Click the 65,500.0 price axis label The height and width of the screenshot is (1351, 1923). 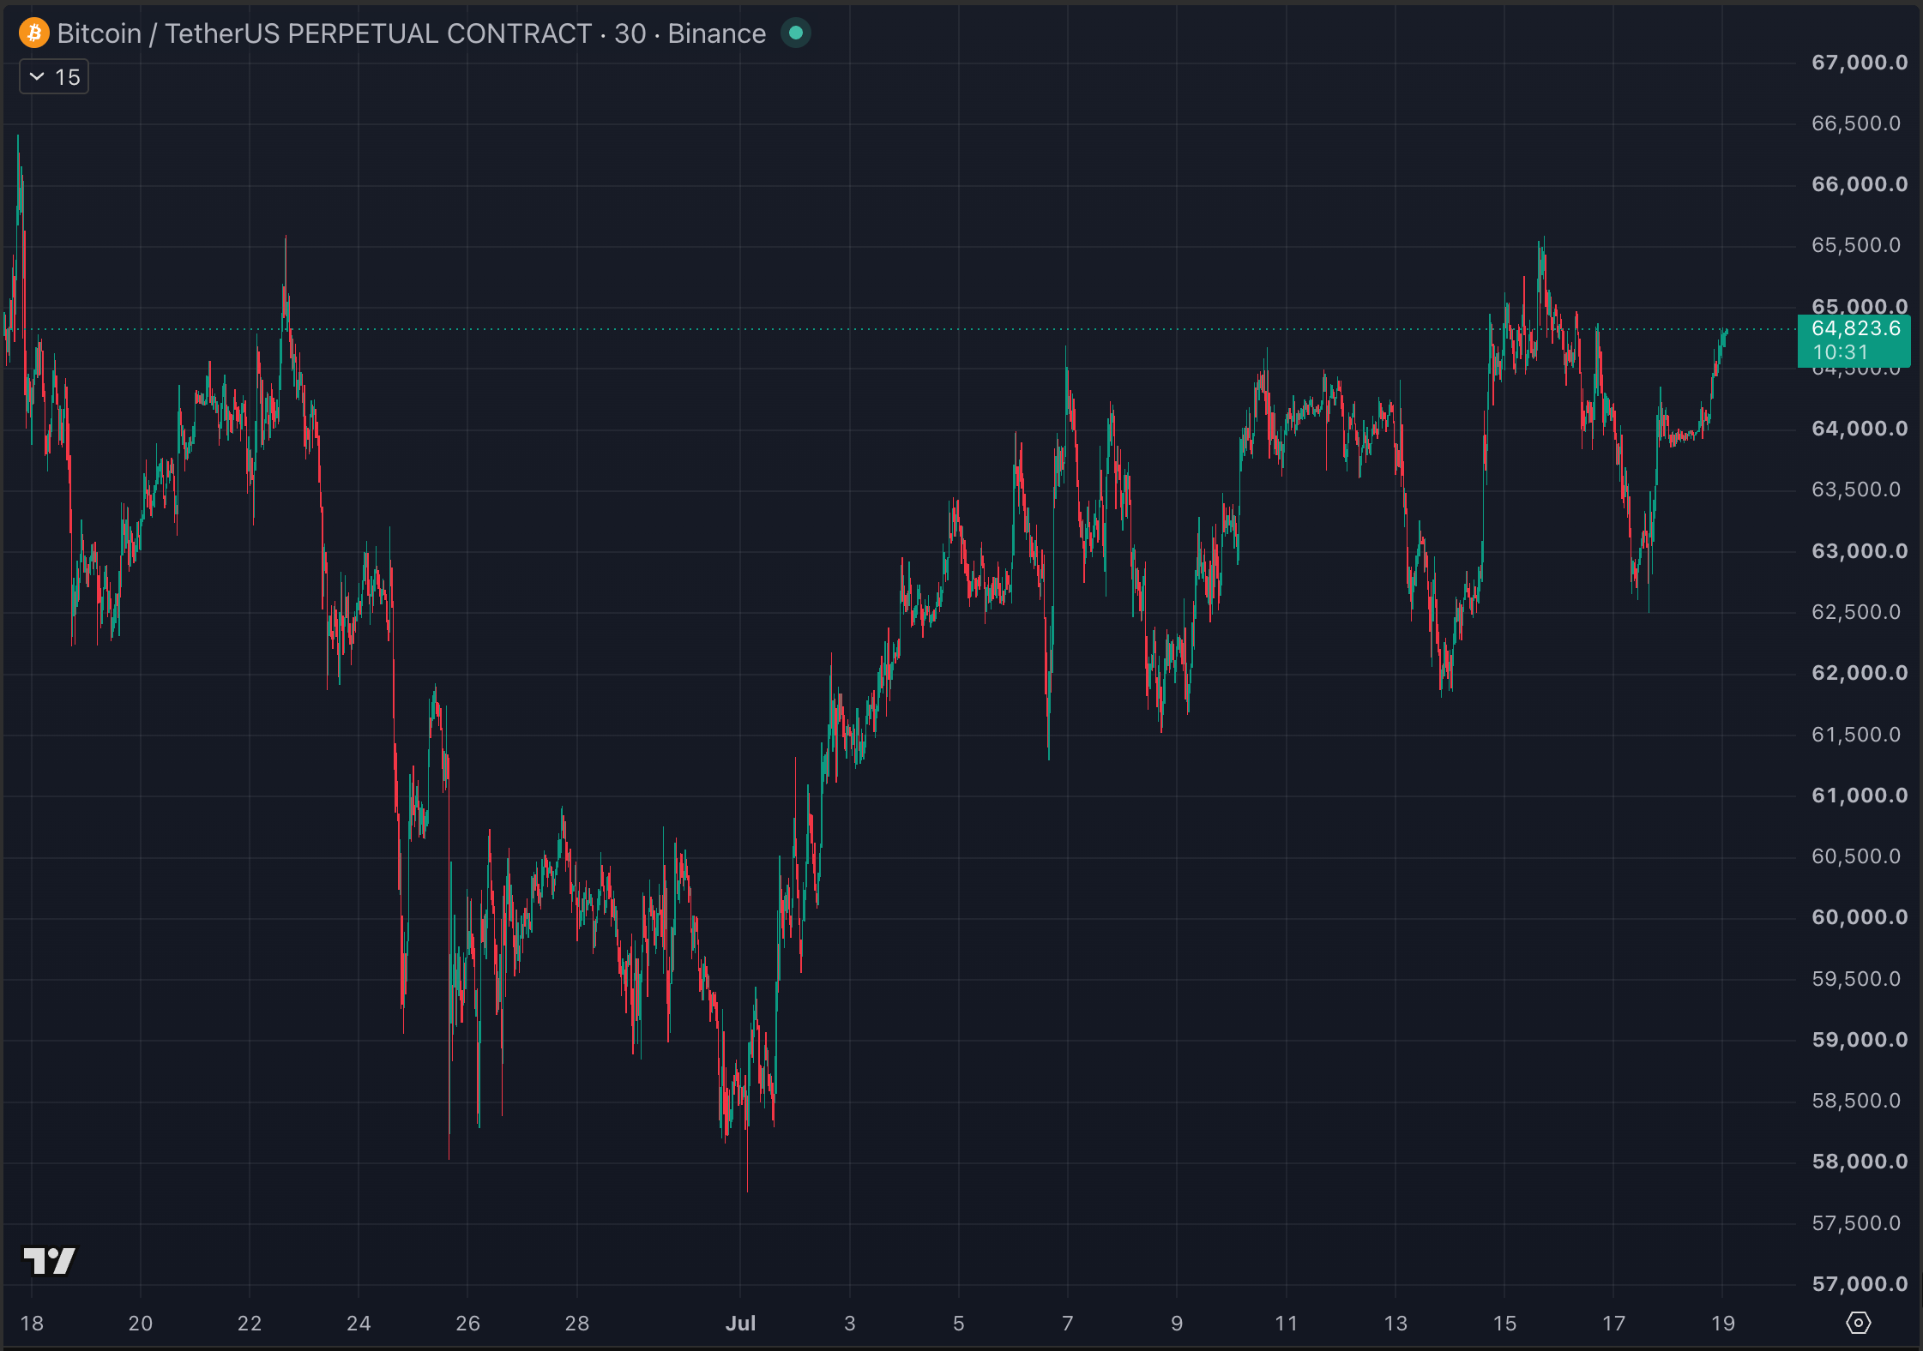pyautogui.click(x=1856, y=245)
